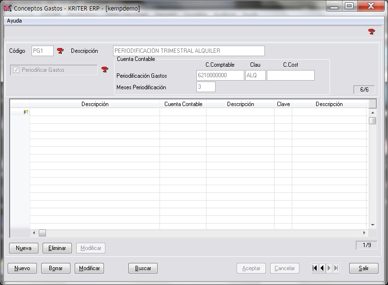Jump to the last record
This screenshot has width=388, height=285.
click(x=336, y=268)
